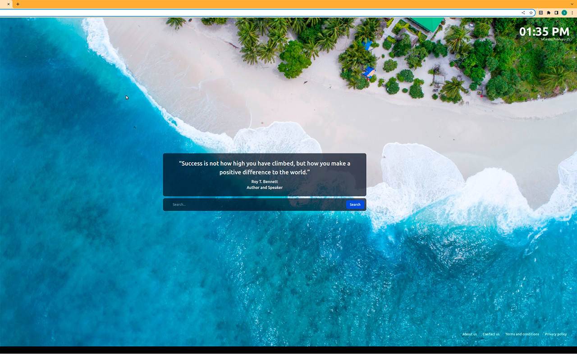The width and height of the screenshot is (577, 360).
Task: Click the Roy T. Bennett author name
Action: pyautogui.click(x=265, y=182)
